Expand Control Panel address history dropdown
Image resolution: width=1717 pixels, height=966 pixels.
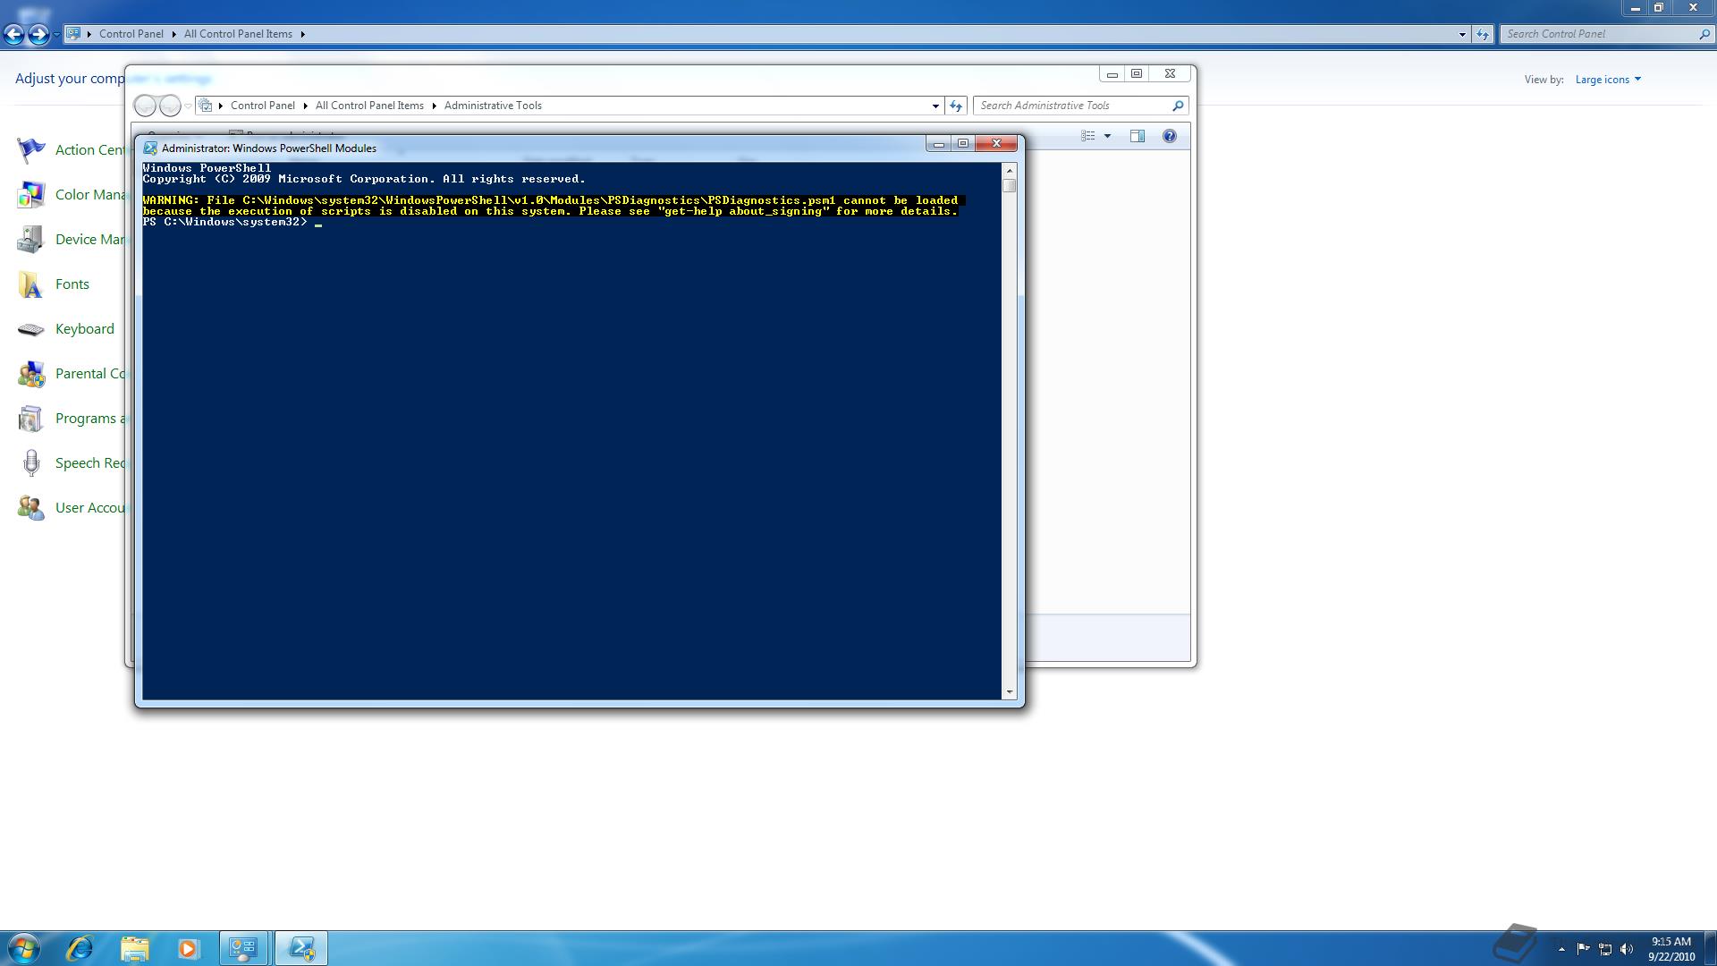1462,34
